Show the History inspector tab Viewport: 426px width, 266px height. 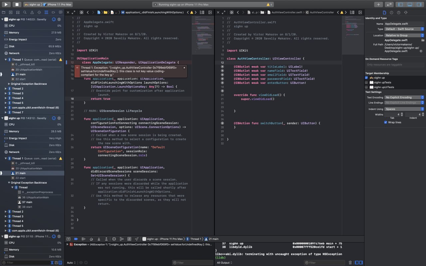point(391,12)
